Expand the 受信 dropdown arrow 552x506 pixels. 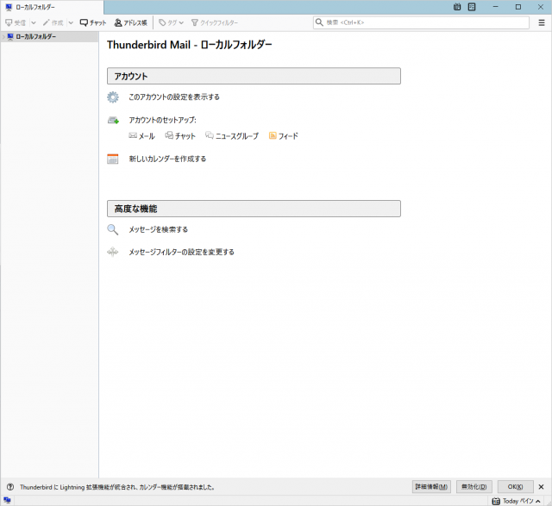pyautogui.click(x=34, y=22)
